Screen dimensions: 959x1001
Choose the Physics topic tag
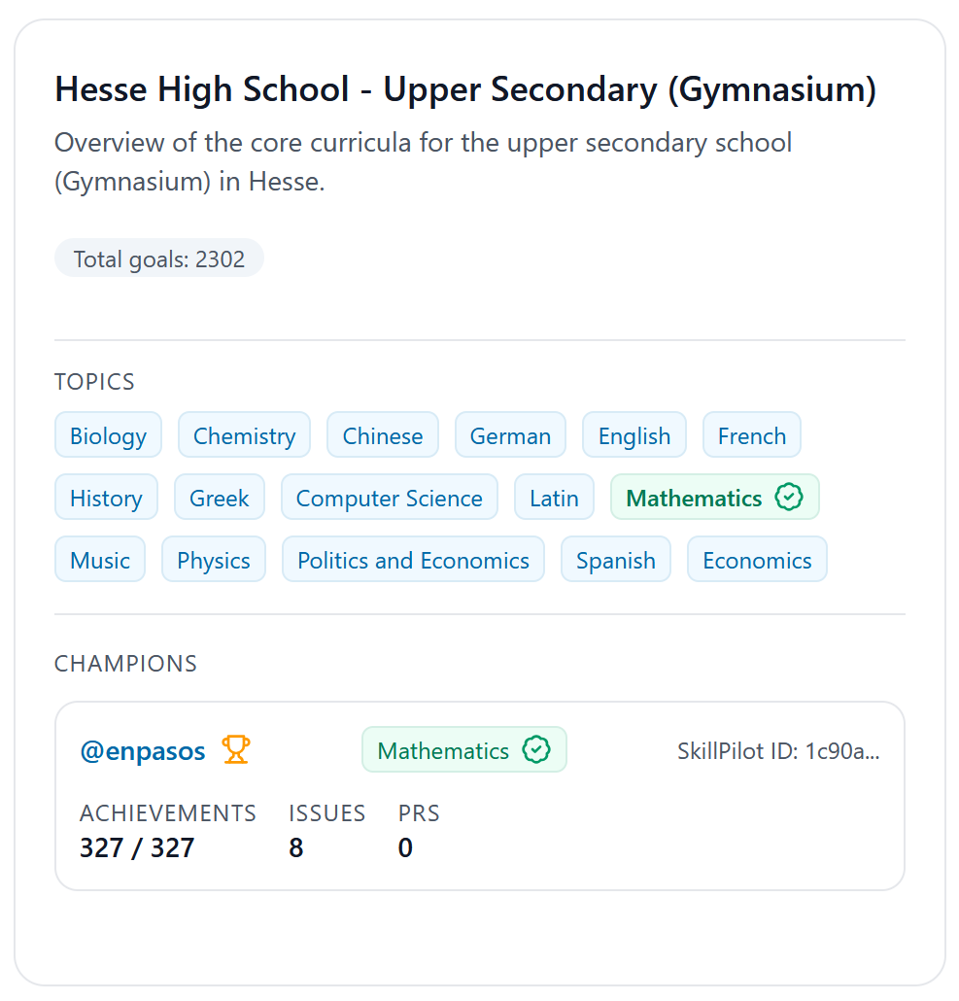click(x=214, y=560)
